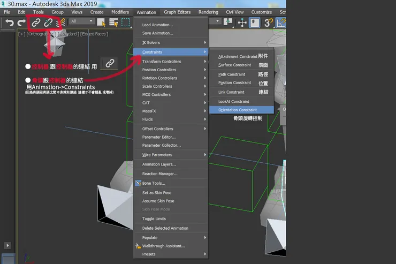Activate the Select and Link tool
396x264 pixels.
36,22
